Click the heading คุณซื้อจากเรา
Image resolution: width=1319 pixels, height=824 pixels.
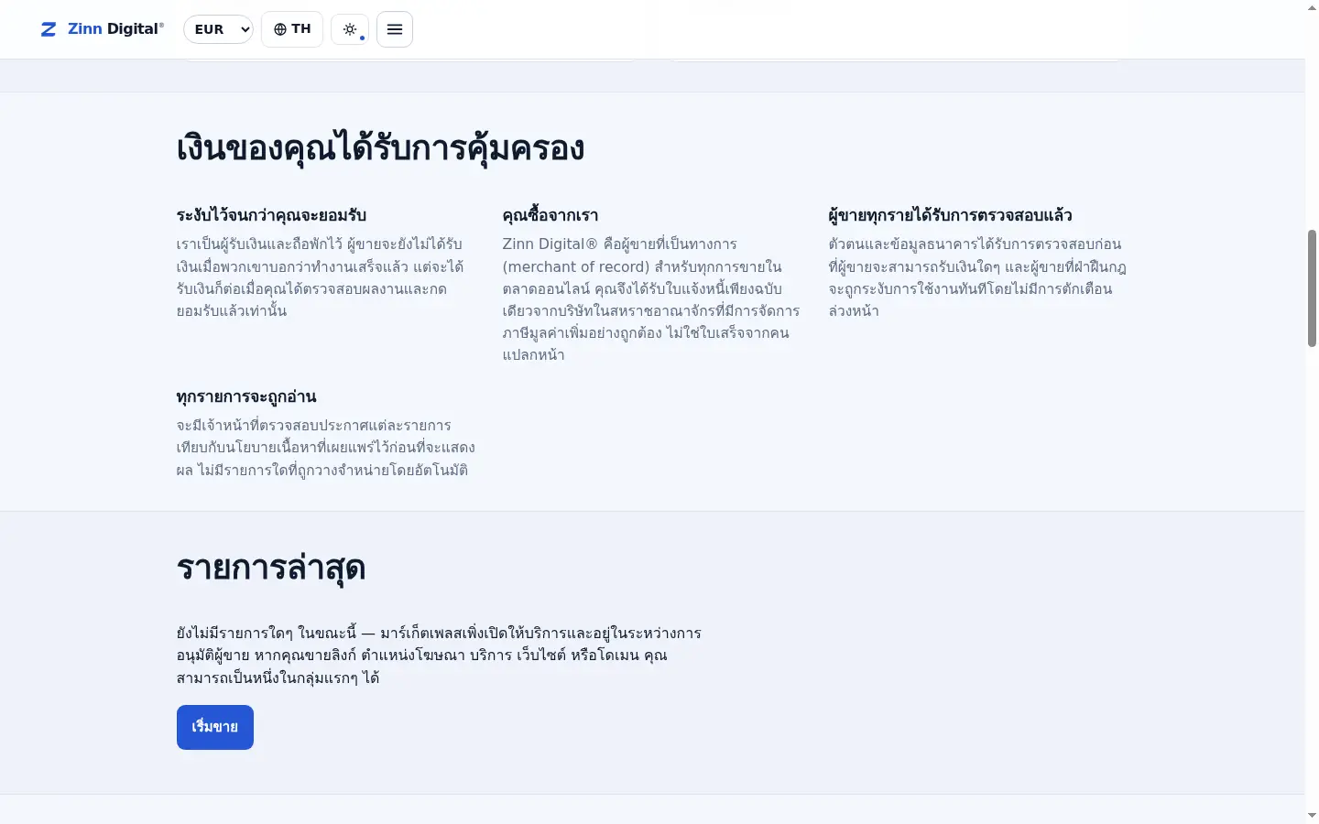(x=550, y=215)
